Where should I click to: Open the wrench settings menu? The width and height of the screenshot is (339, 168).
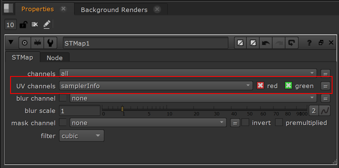[x=51, y=43]
